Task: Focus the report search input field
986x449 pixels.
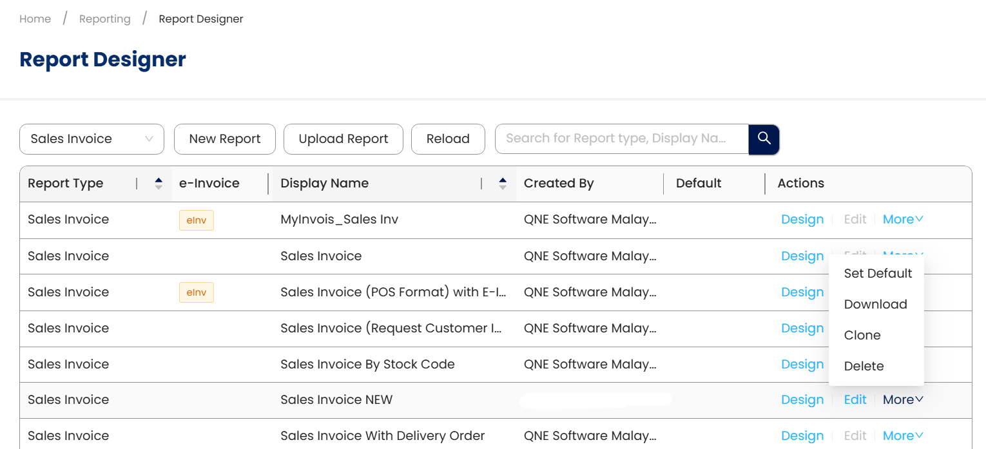Action: tap(621, 139)
